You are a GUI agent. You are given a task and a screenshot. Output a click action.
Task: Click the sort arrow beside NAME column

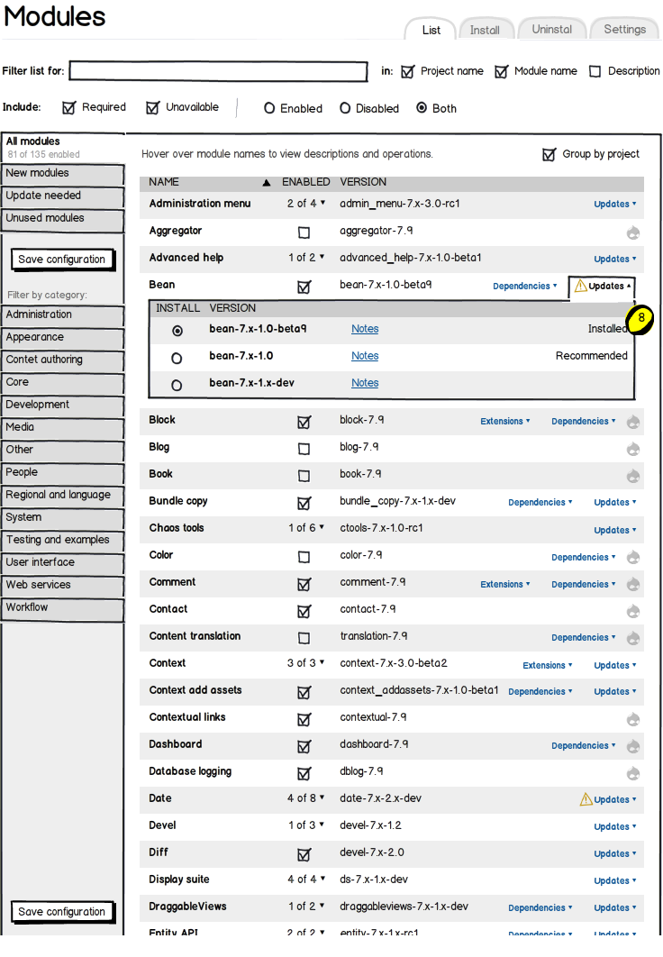[267, 183]
